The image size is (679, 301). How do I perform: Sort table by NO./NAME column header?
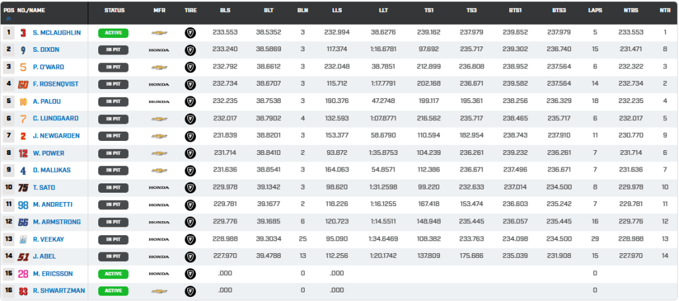[x=31, y=10]
